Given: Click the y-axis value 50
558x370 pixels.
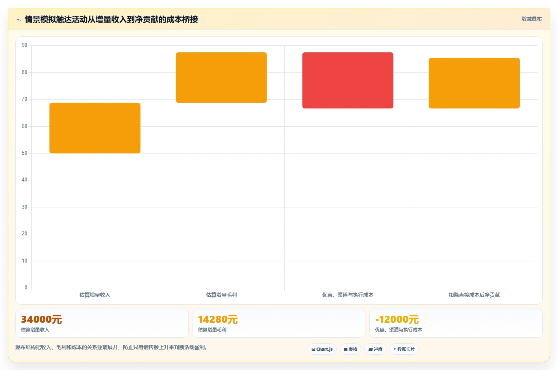Looking at the screenshot, I should pos(24,153).
